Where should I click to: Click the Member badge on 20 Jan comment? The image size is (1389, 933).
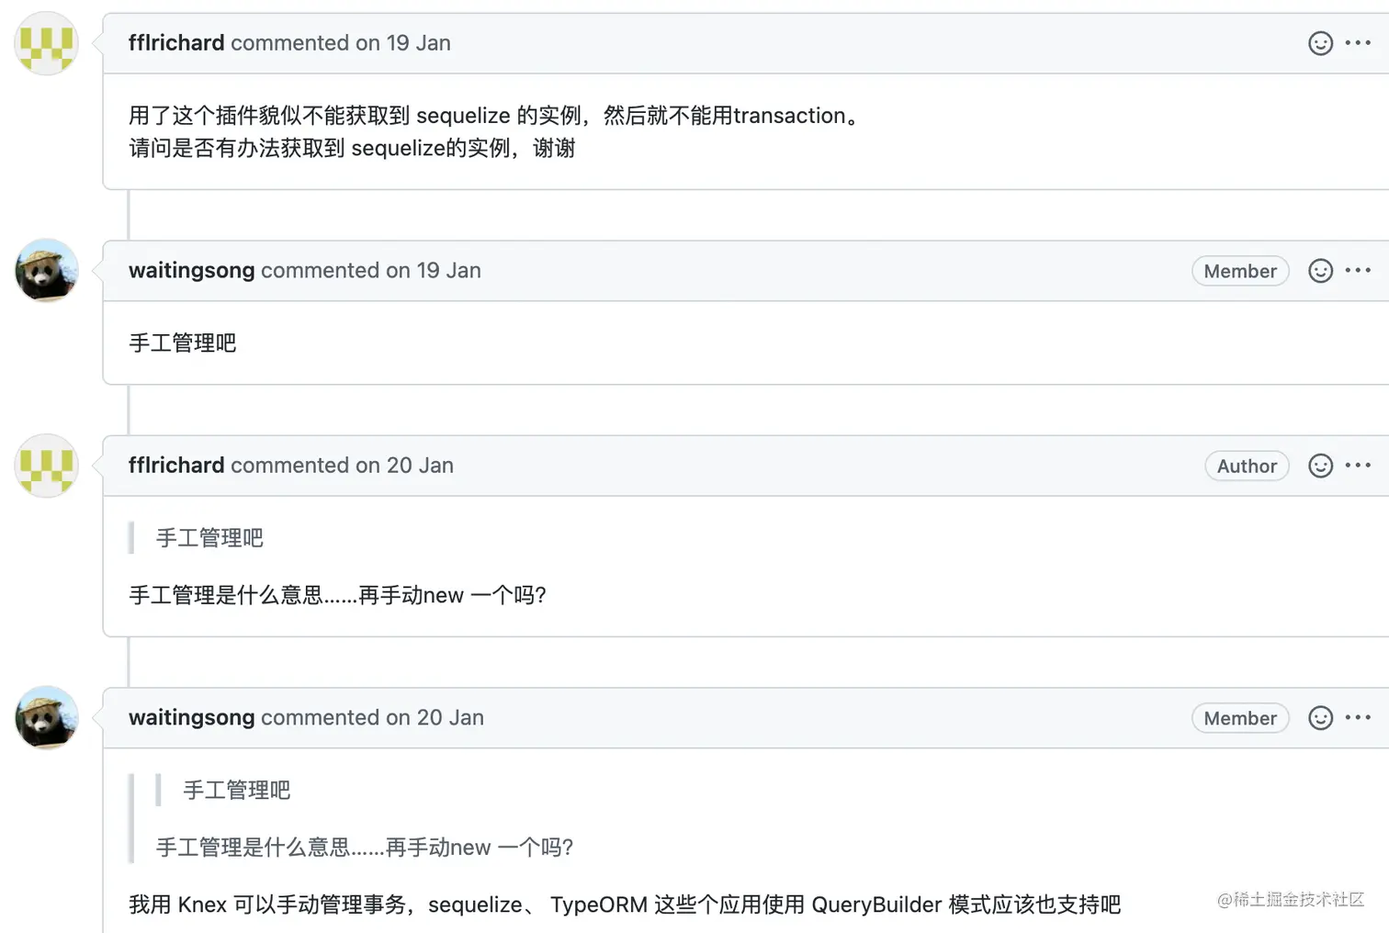click(1240, 718)
